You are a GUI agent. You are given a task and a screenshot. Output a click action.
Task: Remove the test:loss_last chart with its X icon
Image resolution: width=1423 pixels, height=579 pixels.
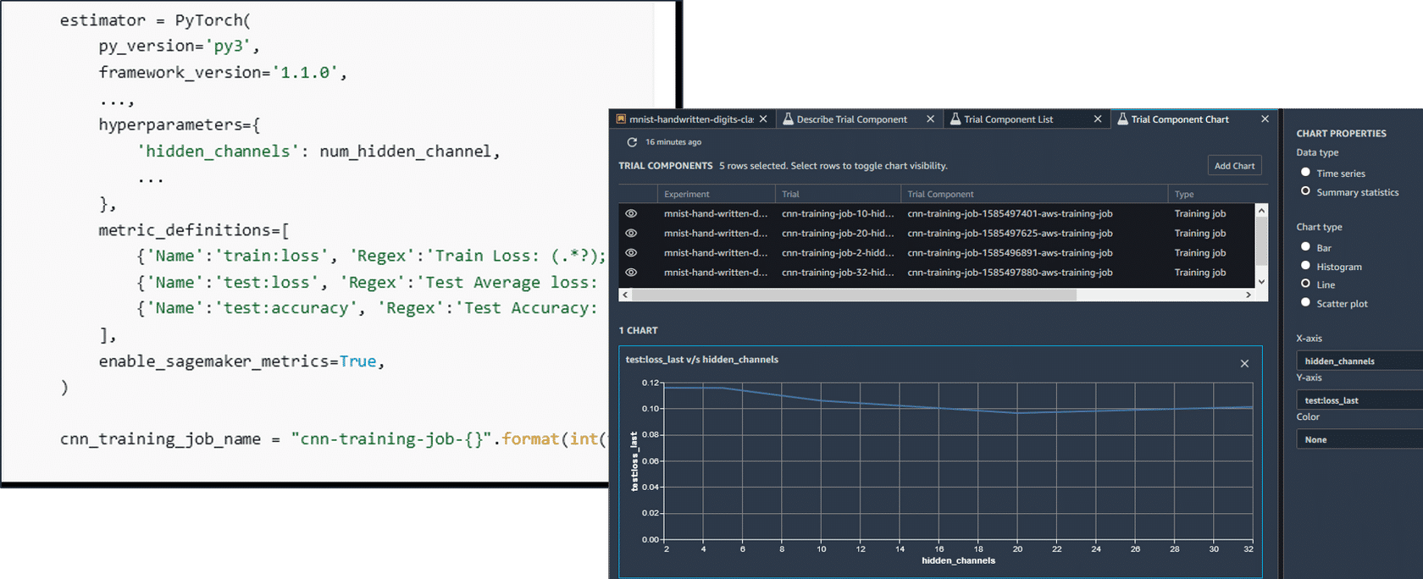point(1244,363)
